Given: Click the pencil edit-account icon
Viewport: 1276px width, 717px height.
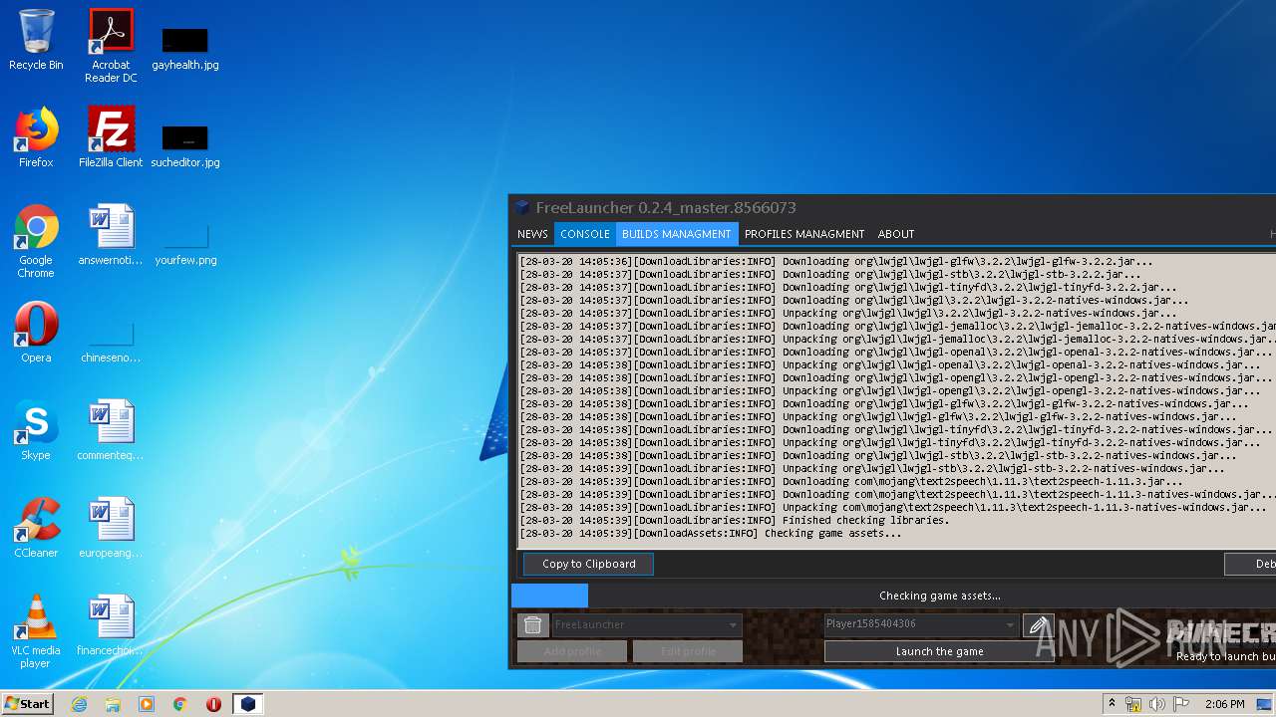Looking at the screenshot, I should [x=1039, y=625].
